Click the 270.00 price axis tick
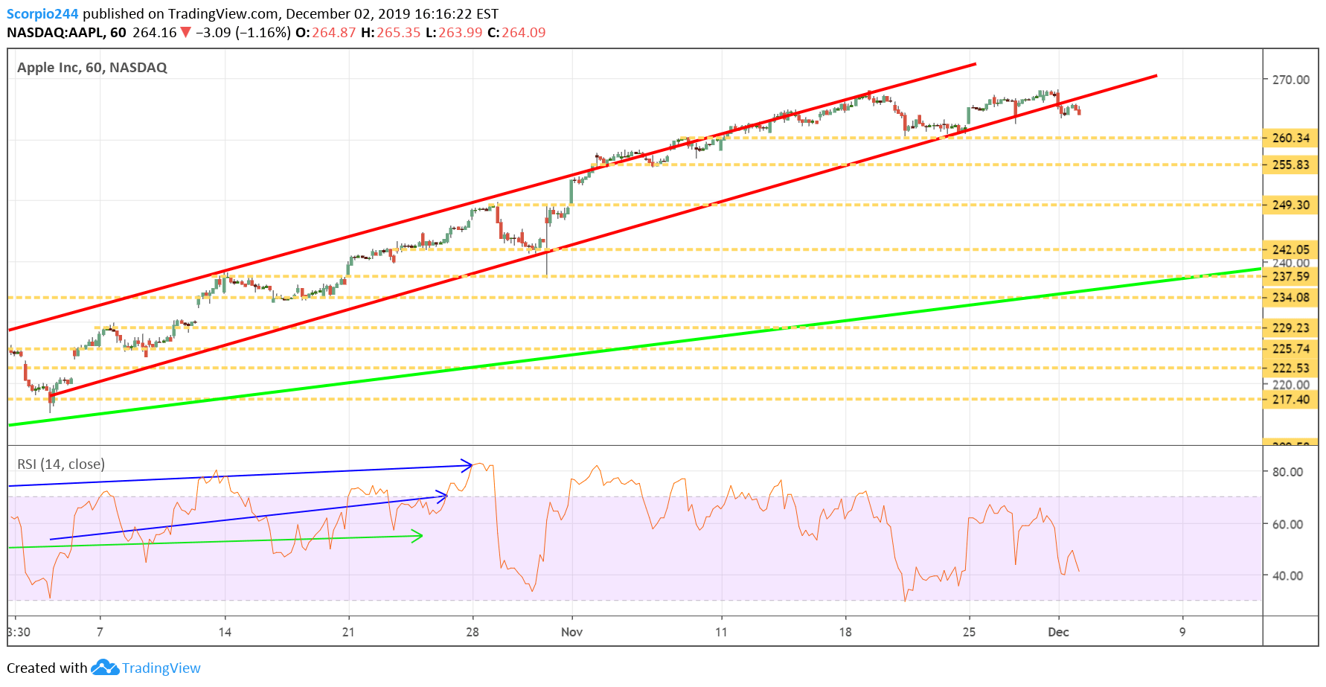 pos(1290,80)
